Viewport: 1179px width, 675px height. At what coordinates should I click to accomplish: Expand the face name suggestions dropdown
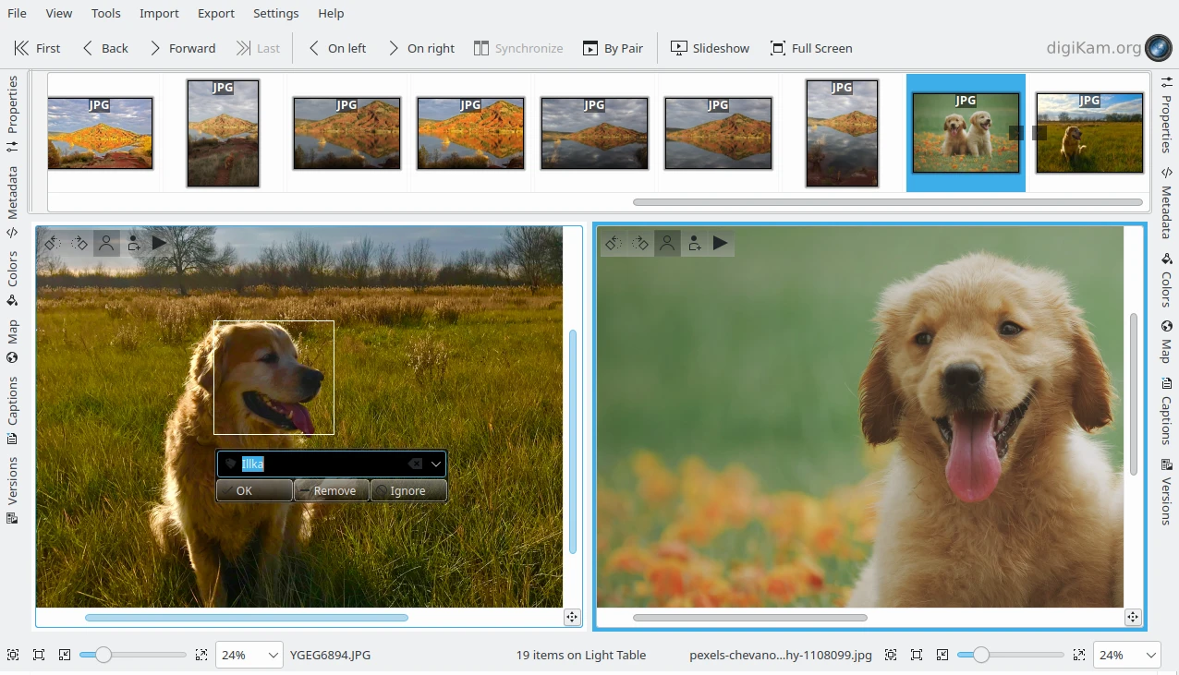click(436, 464)
